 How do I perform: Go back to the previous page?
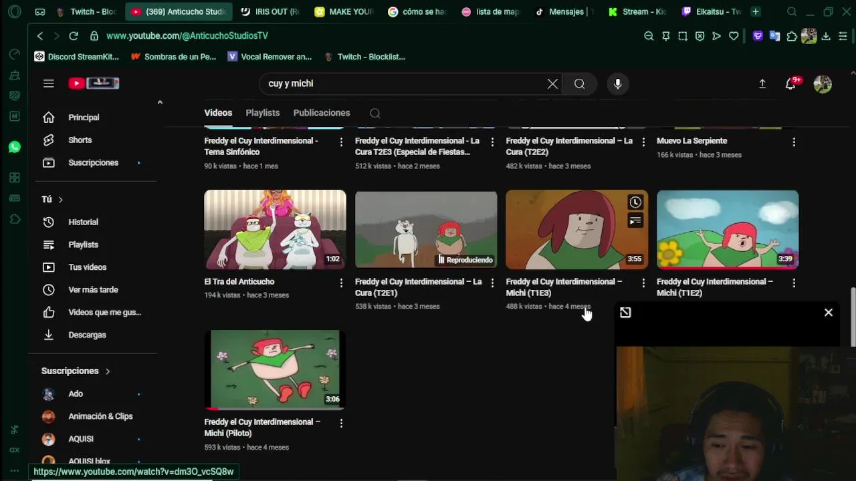click(40, 36)
